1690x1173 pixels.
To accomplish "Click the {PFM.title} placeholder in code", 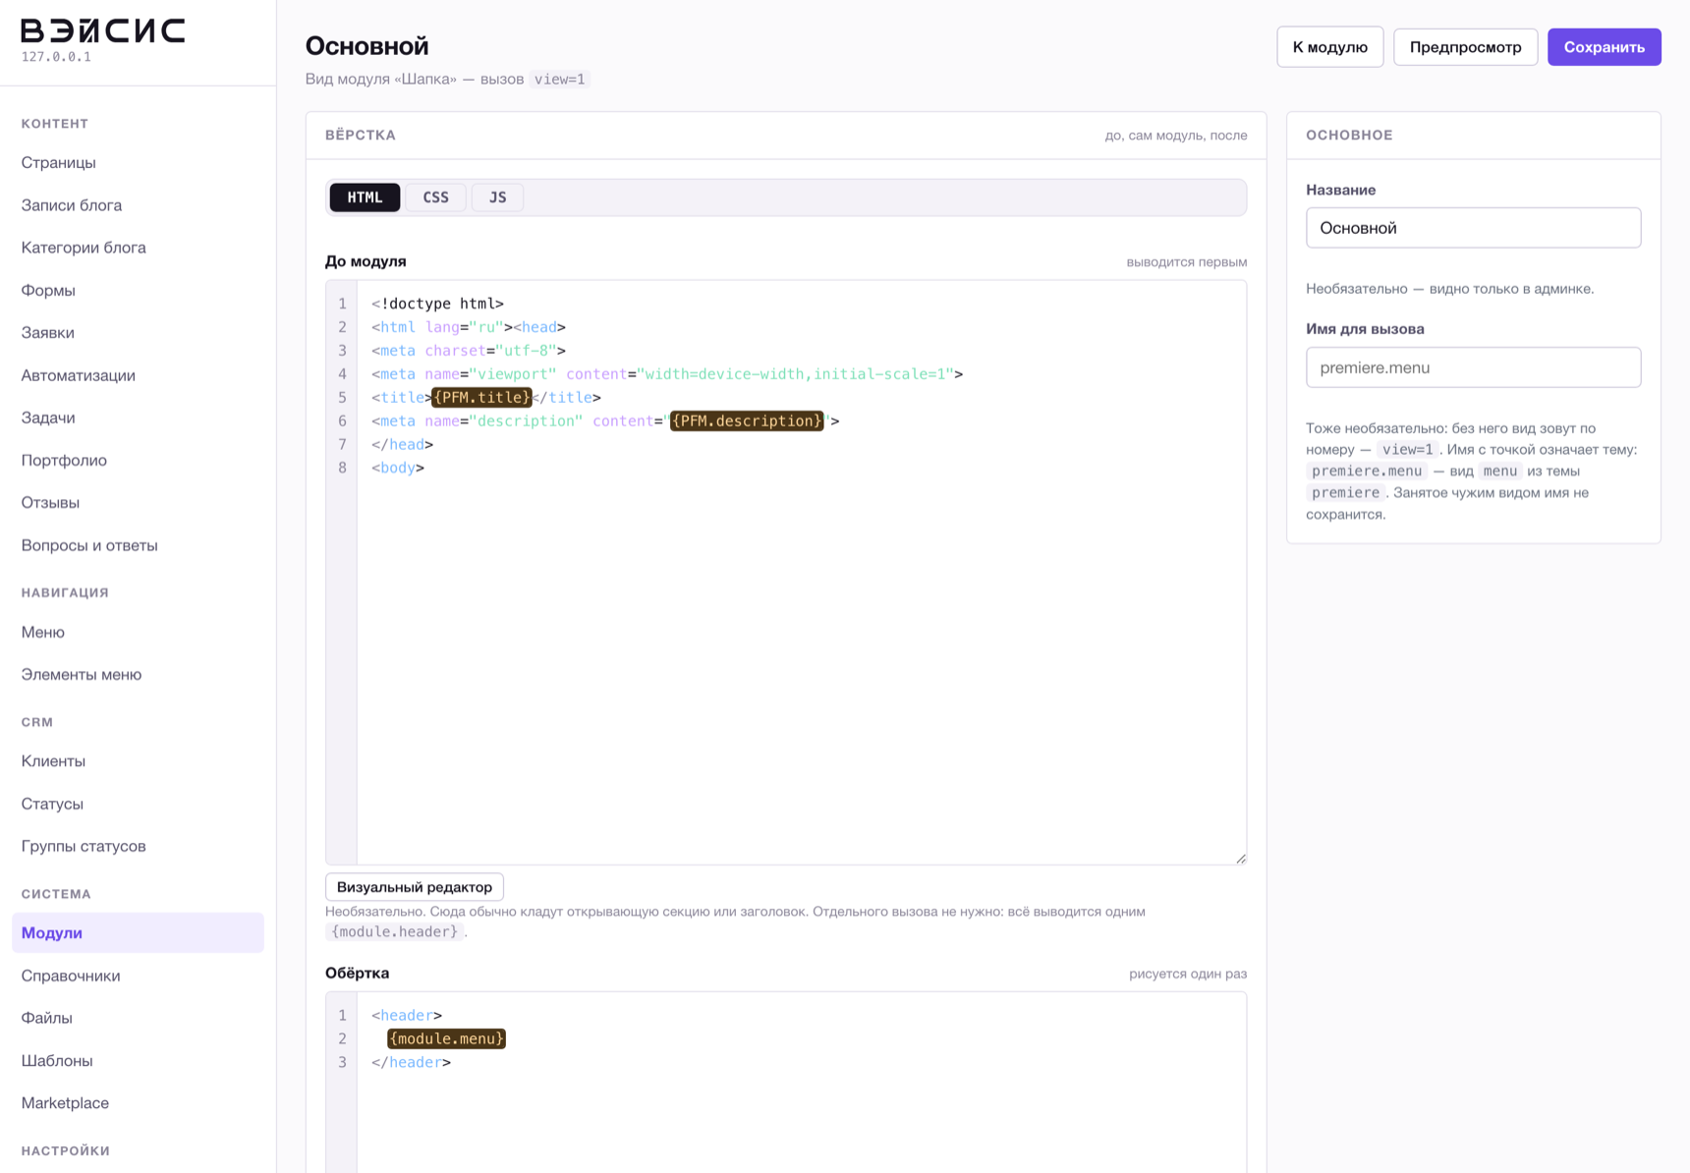I will [481, 397].
